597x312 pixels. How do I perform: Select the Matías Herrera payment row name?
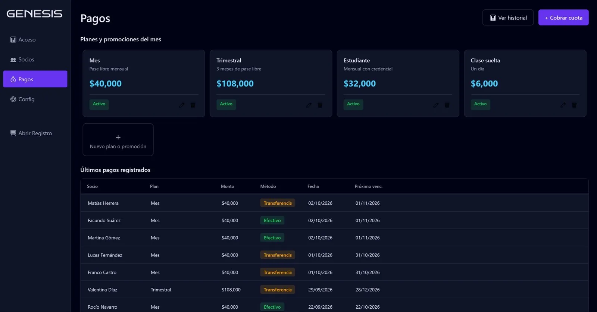tap(103, 203)
